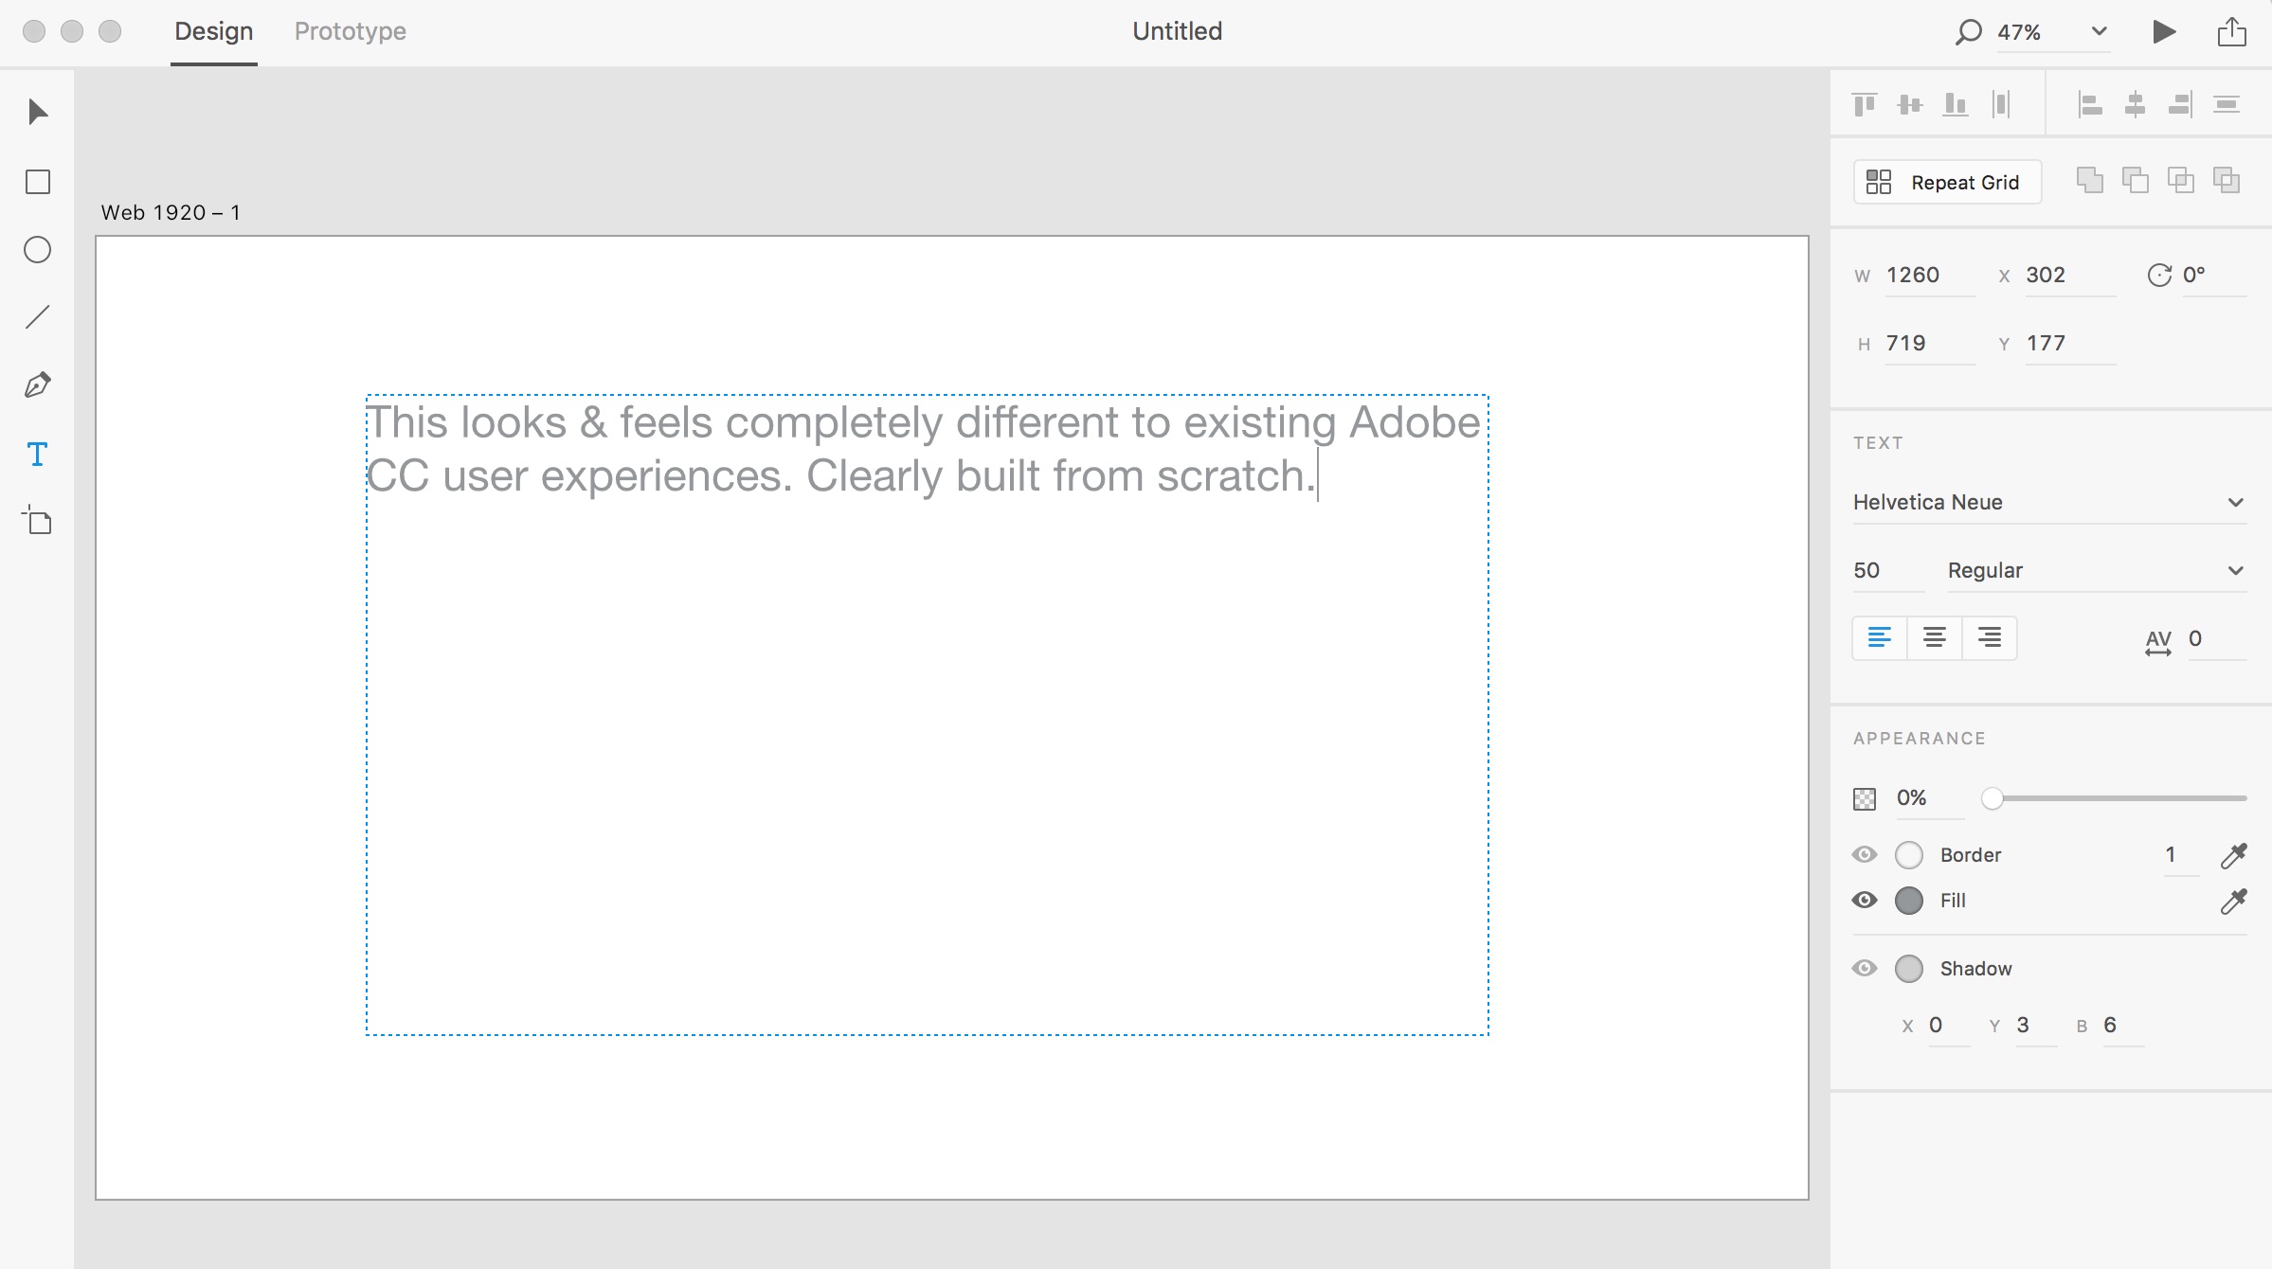Toggle Fill visibility eye

(1865, 901)
